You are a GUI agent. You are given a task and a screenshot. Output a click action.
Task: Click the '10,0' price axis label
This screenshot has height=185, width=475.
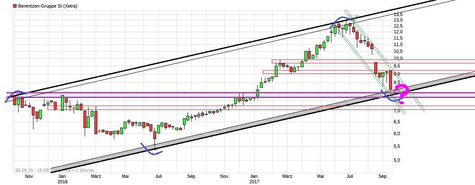coord(398,58)
